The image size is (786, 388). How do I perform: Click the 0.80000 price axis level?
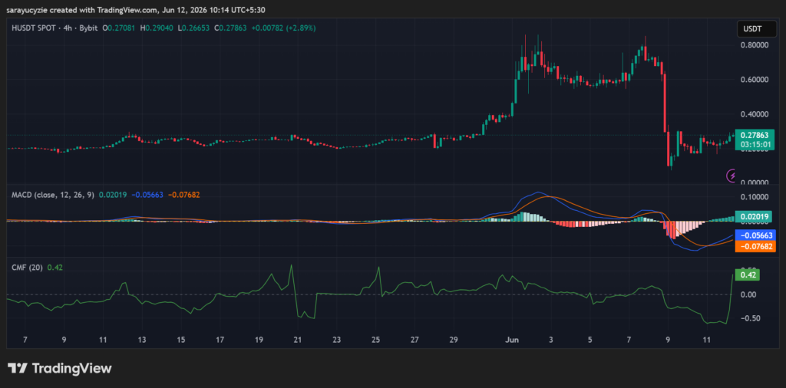pos(755,45)
